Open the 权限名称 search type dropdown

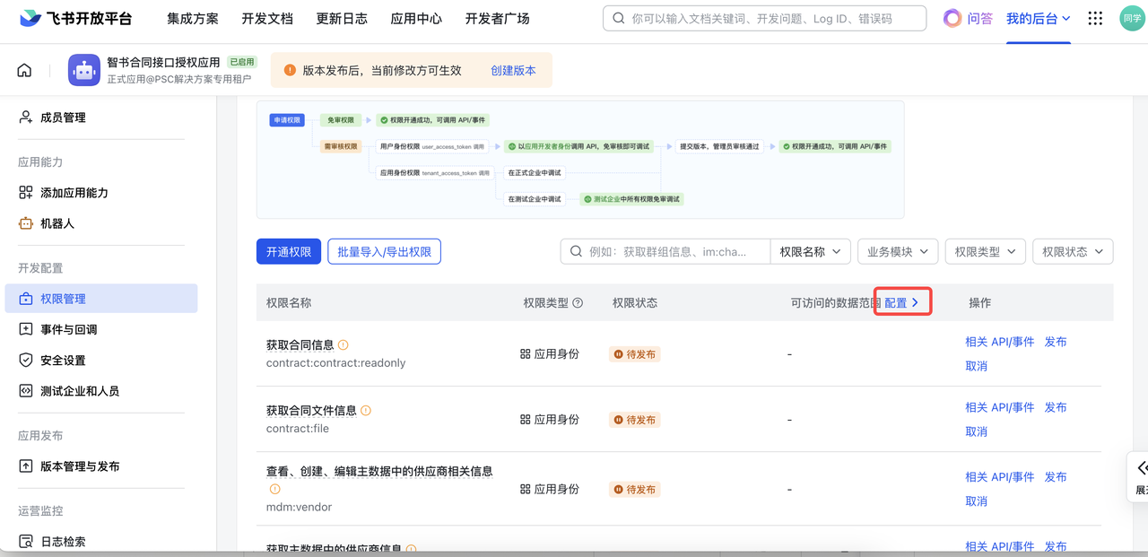811,252
